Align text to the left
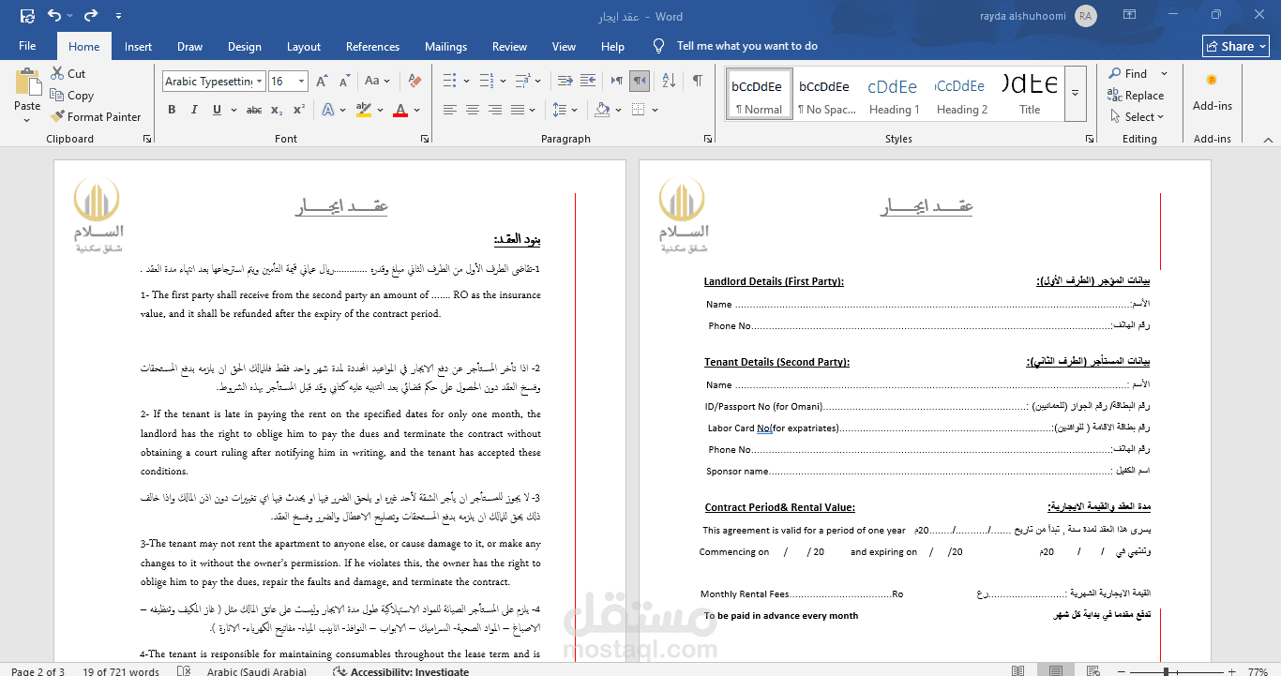Screen dimensions: 1281x676 click(449, 110)
